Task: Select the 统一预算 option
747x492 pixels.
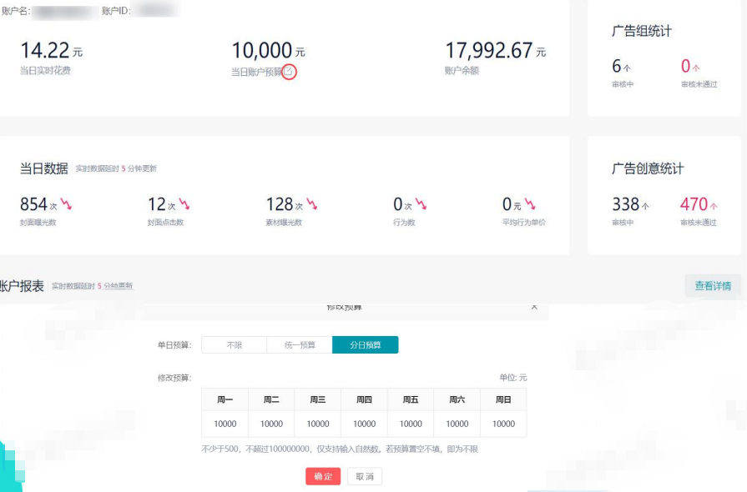Action: pyautogui.click(x=300, y=345)
